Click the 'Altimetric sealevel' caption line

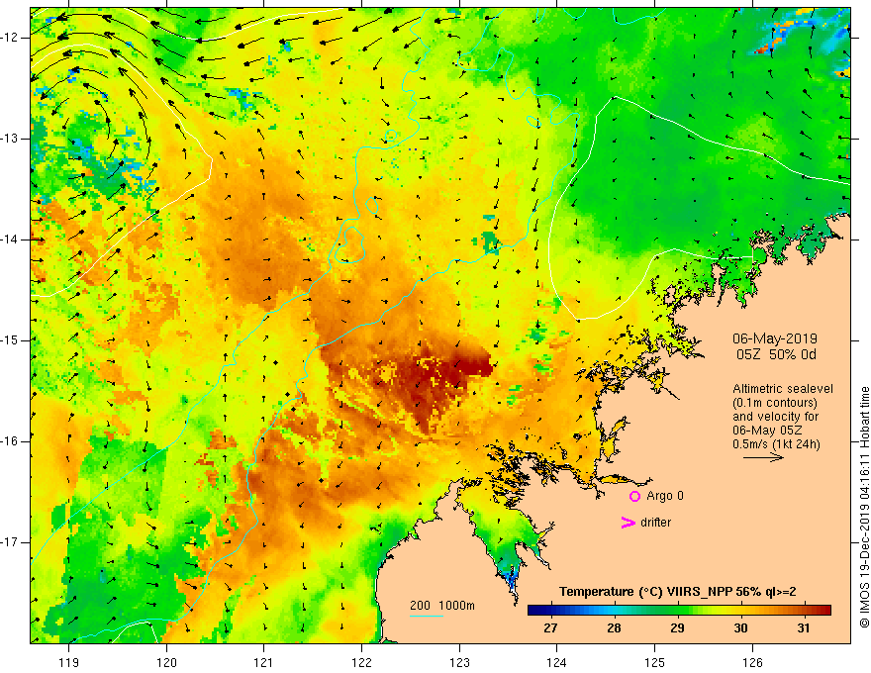click(783, 389)
